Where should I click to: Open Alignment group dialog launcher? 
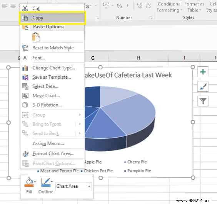click(x=97, y=18)
